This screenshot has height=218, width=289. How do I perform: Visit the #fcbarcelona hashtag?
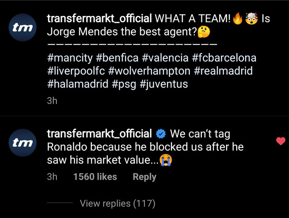(224, 59)
